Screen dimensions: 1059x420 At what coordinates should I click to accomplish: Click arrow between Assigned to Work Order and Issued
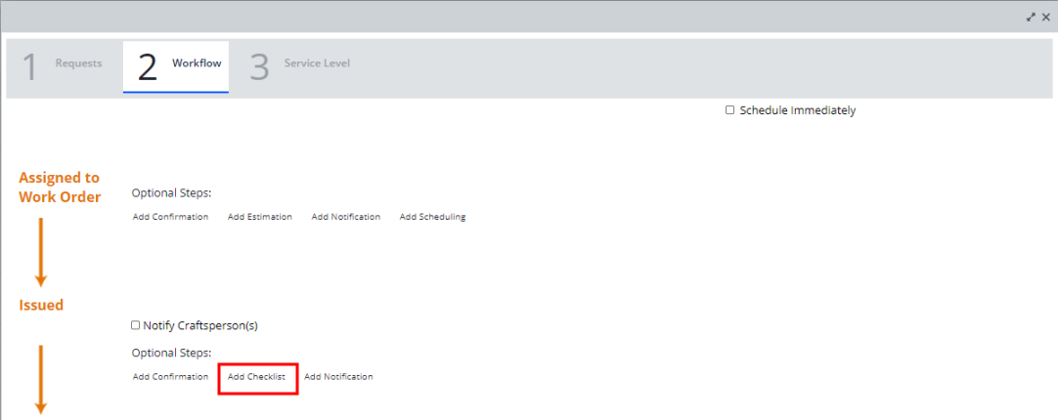[41, 251]
